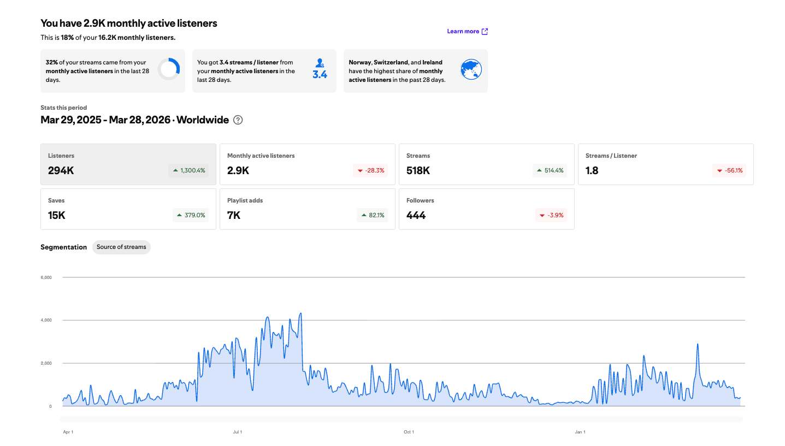Select the Saves stat card
This screenshot has height=446, width=785.
[x=128, y=209]
